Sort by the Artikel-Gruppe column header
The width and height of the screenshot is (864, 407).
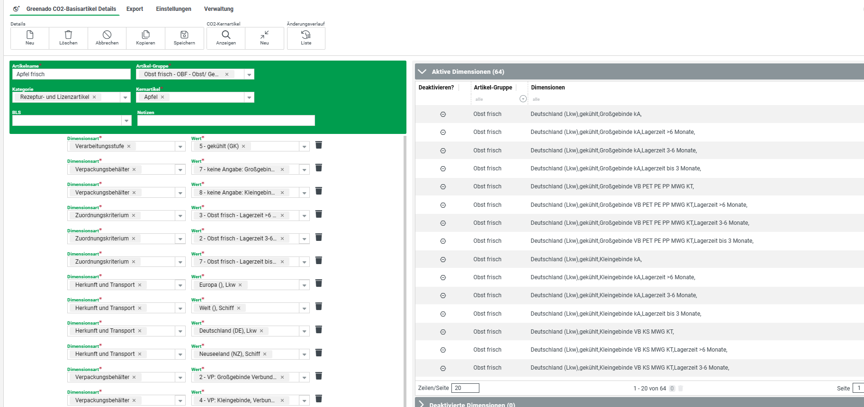[493, 88]
